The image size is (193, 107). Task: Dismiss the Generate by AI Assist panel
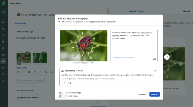[x=155, y=70]
